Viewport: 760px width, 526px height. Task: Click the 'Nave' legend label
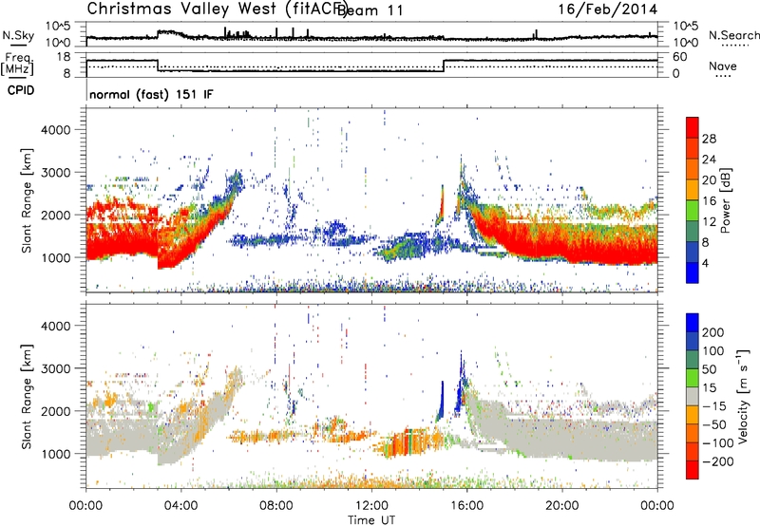click(x=723, y=66)
